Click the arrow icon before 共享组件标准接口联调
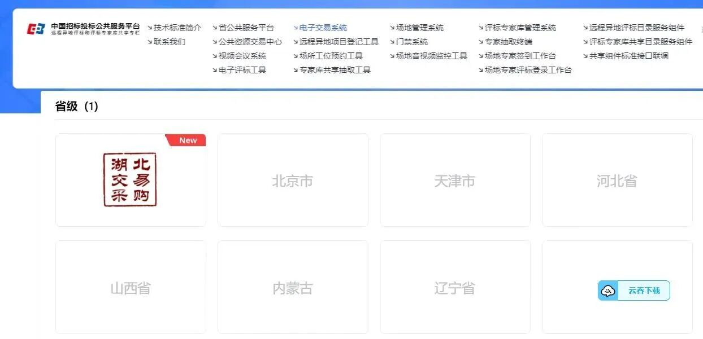 coord(584,56)
